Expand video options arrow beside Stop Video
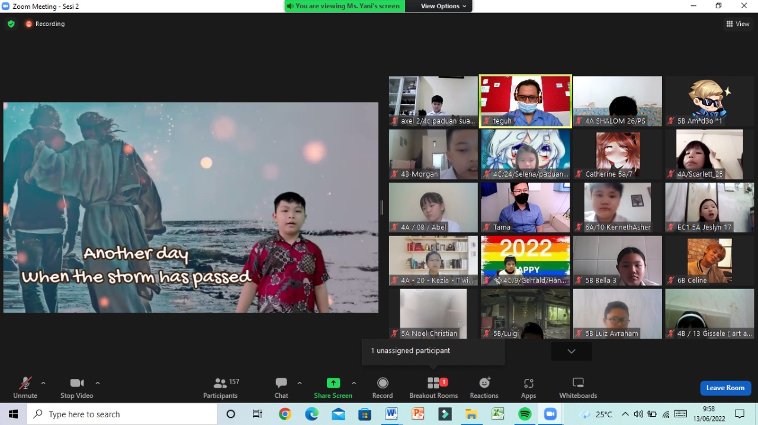The image size is (758, 425). (x=98, y=383)
